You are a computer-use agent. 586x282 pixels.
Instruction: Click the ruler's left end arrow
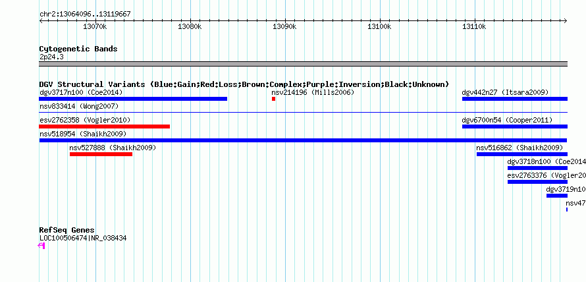point(41,20)
